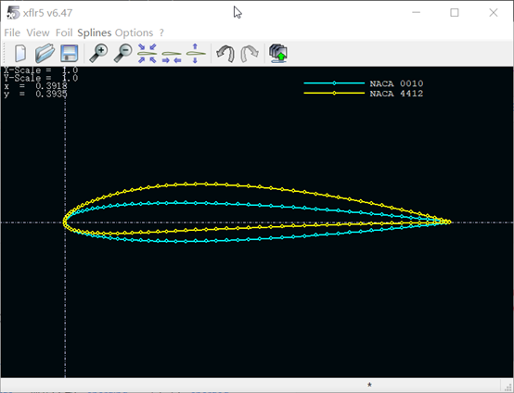Save project with the floppy disk icon
514x393 pixels.
tap(70, 53)
